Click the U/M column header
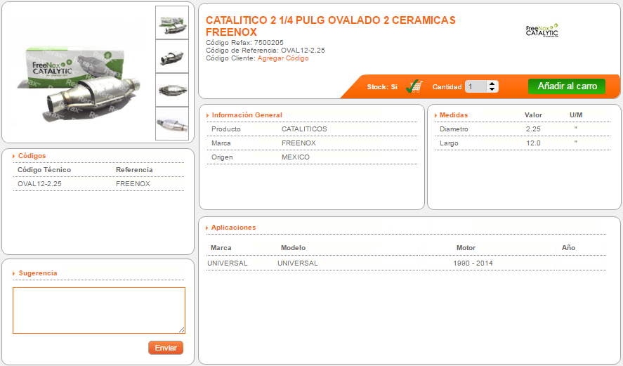This screenshot has width=623, height=366. (x=576, y=115)
